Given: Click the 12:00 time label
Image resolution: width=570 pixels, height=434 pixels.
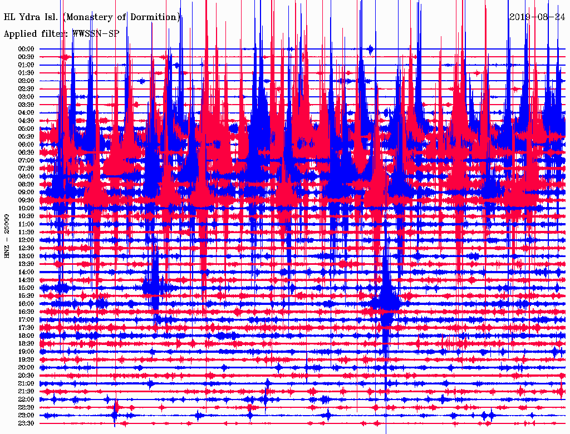Looking at the screenshot, I should 26,240.
